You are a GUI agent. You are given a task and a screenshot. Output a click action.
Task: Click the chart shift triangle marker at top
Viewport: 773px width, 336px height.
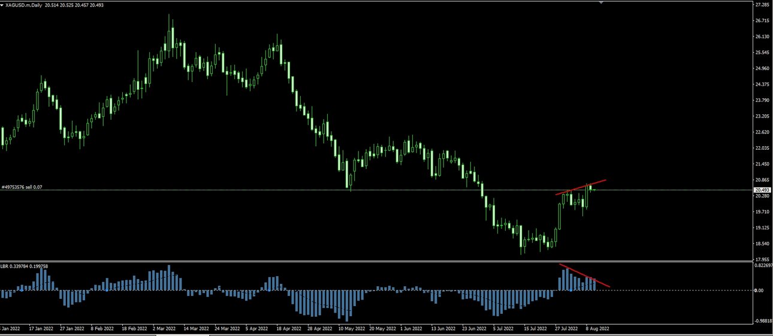click(601, 2)
